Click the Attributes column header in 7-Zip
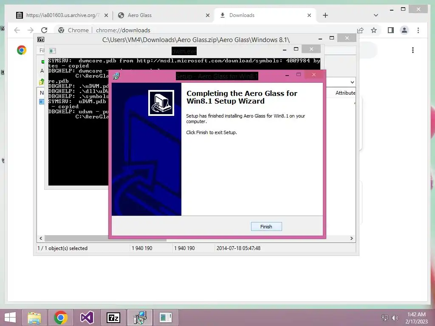435x326 pixels. [345, 93]
